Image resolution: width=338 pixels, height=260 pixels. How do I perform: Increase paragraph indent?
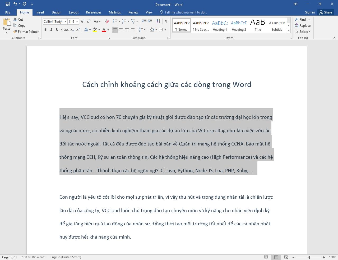coord(150,21)
